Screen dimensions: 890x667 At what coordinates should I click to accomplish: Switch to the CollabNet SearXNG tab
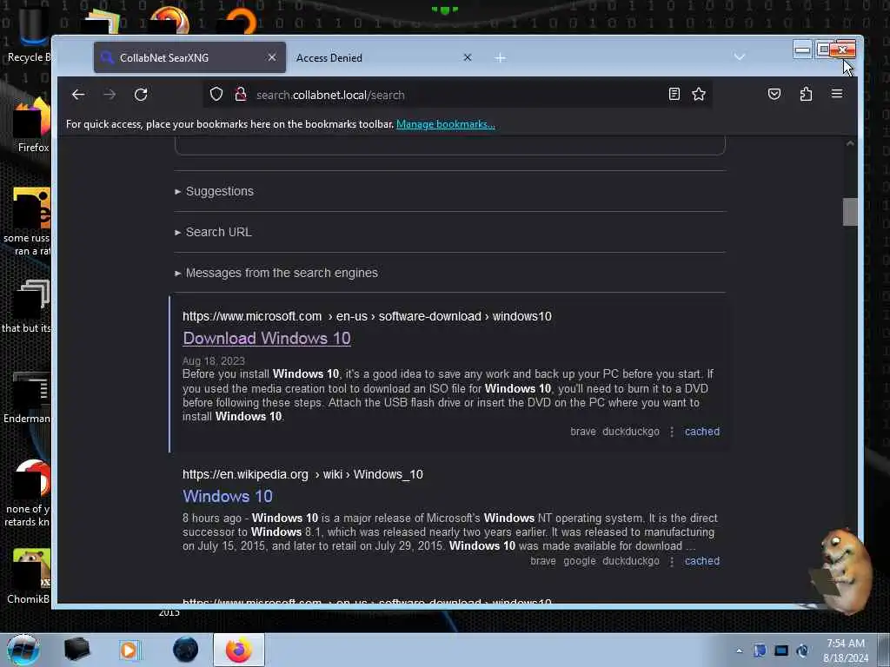[189, 57]
